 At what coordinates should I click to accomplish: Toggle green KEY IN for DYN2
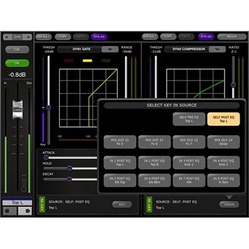(x=149, y=205)
